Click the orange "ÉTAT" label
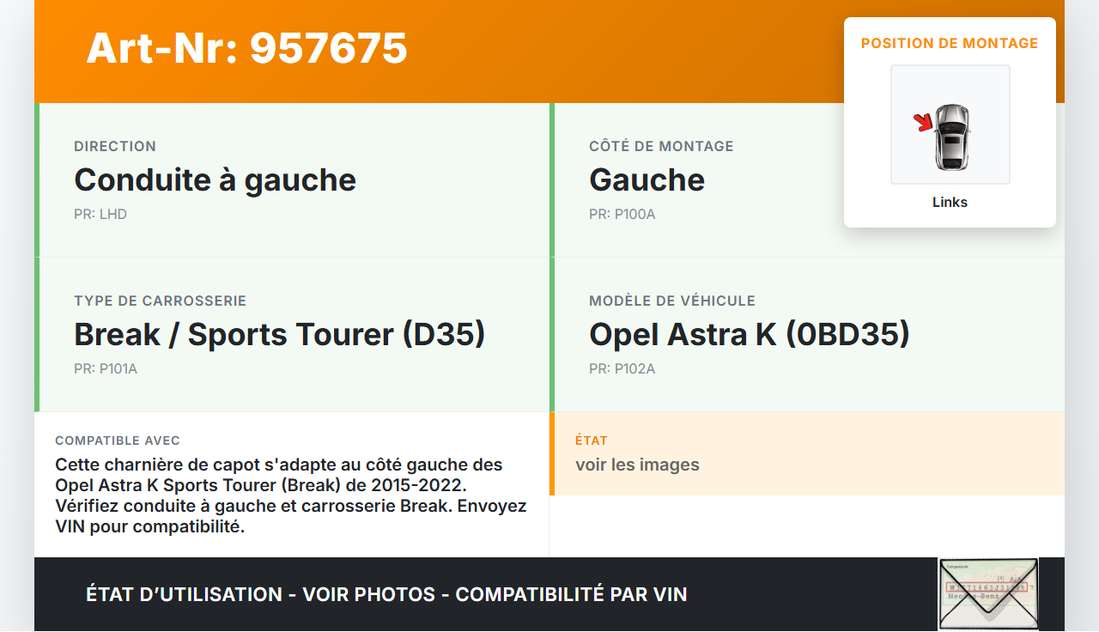This screenshot has height=632, width=1099. pos(592,441)
